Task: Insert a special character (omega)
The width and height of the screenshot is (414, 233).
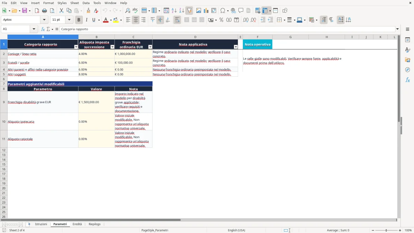Action: click(x=223, y=11)
